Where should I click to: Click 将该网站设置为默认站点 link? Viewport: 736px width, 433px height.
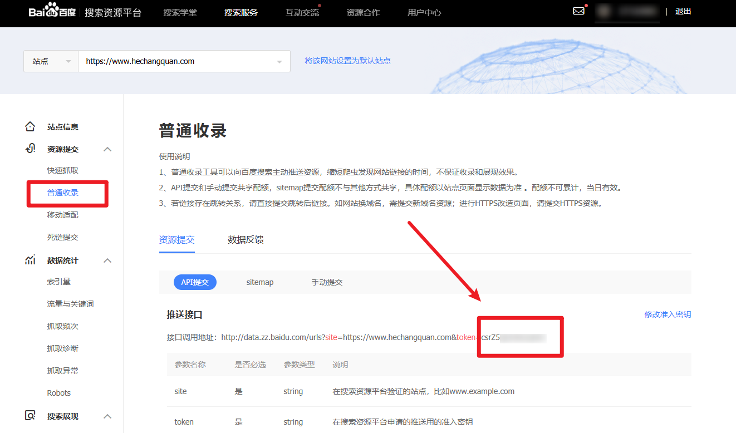[347, 61]
